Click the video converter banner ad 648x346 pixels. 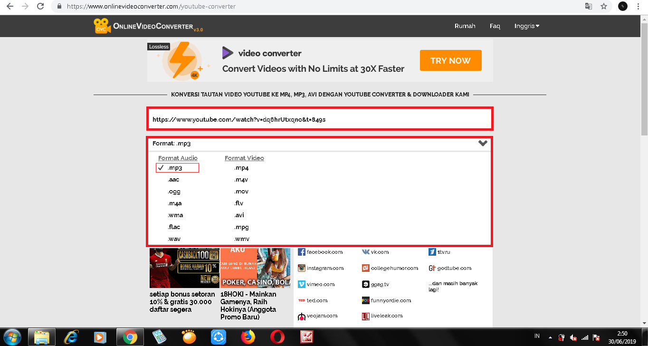(x=320, y=60)
